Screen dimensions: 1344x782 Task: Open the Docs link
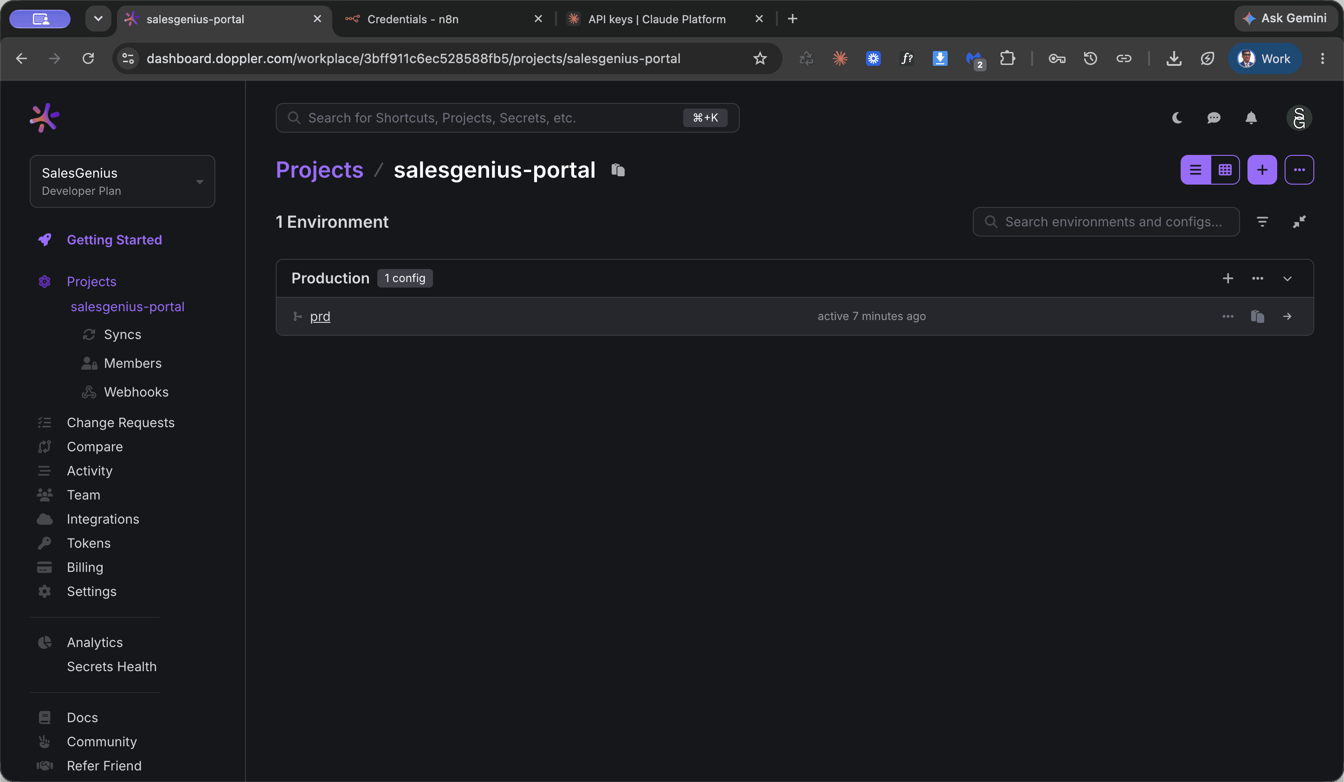82,718
